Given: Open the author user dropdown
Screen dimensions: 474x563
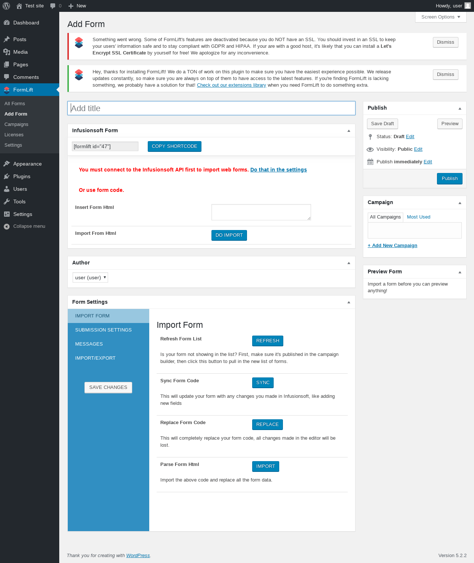Looking at the screenshot, I should coord(90,277).
